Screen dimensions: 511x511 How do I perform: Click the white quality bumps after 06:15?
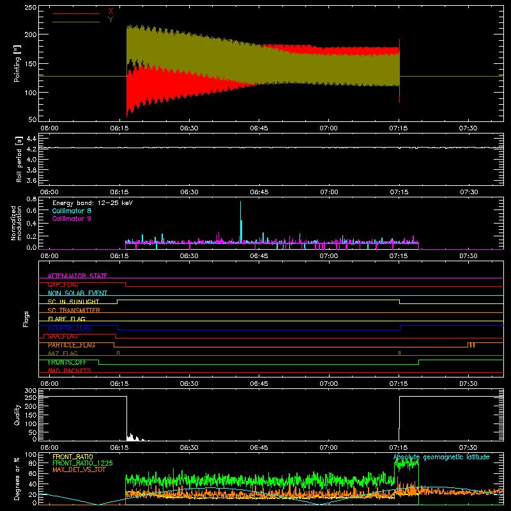point(135,437)
